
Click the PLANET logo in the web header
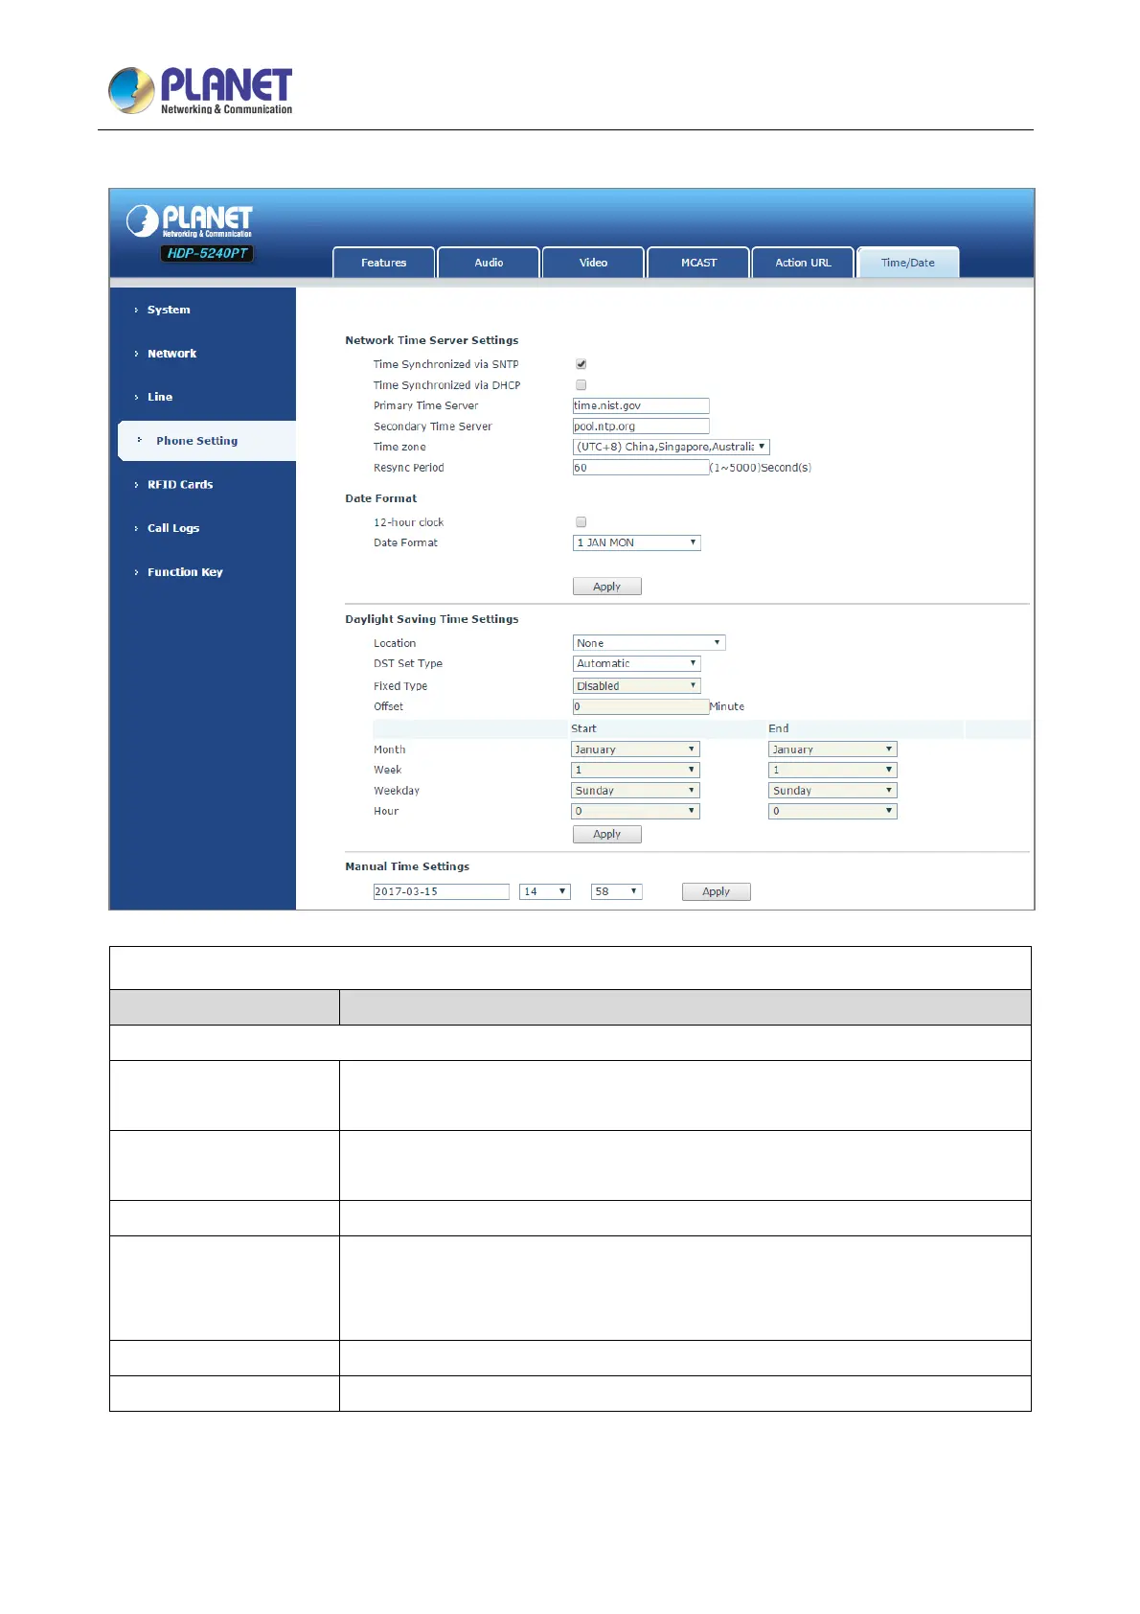tap(190, 221)
